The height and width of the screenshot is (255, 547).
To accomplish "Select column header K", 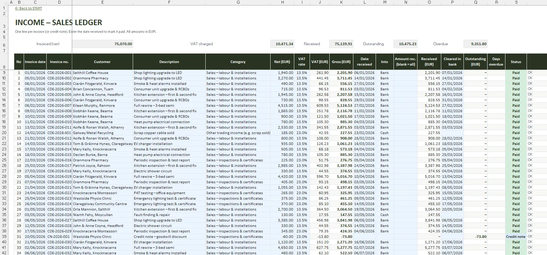I will pyautogui.click(x=341, y=3).
